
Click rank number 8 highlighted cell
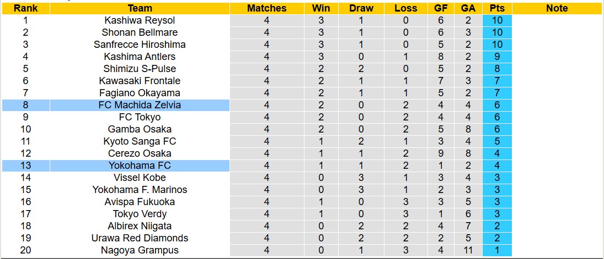(25, 105)
